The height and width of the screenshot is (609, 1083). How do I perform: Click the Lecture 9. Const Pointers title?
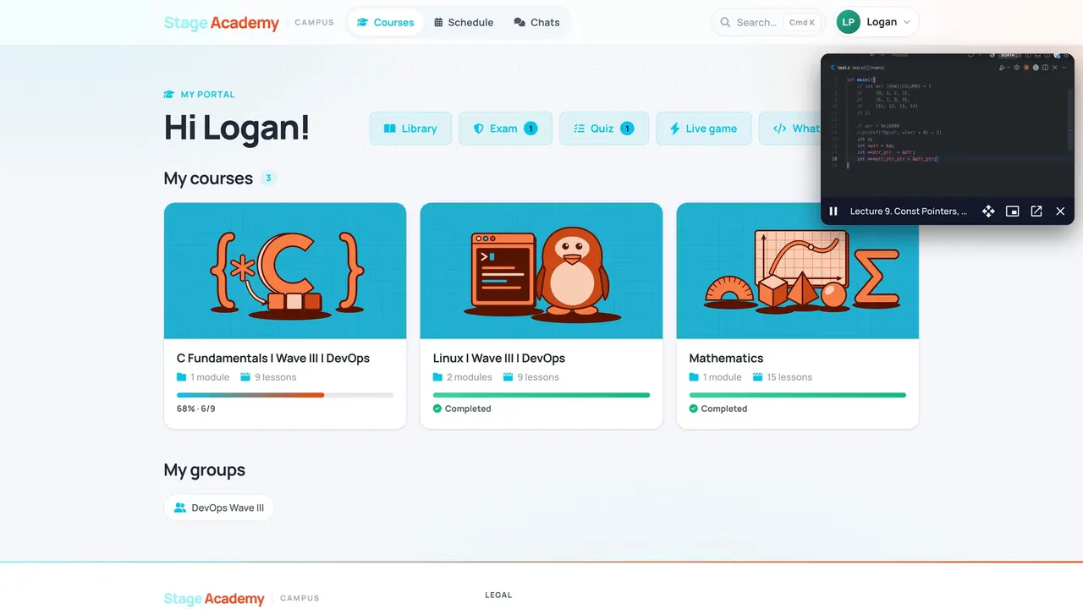(x=909, y=211)
